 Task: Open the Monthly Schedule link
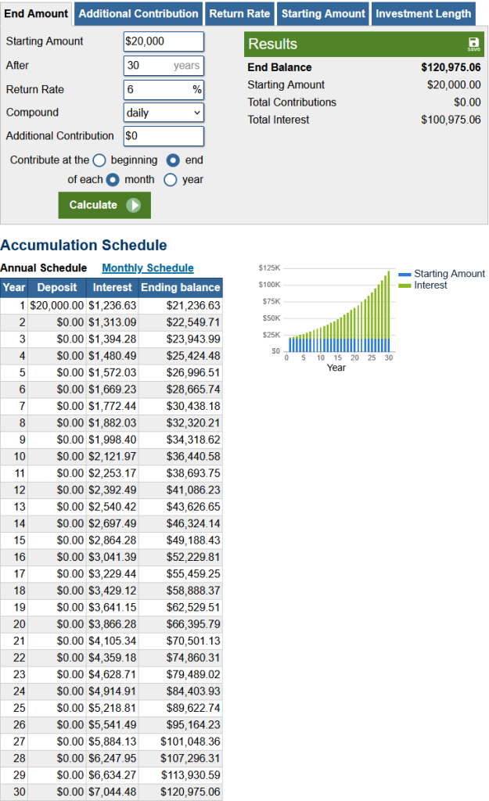(148, 268)
